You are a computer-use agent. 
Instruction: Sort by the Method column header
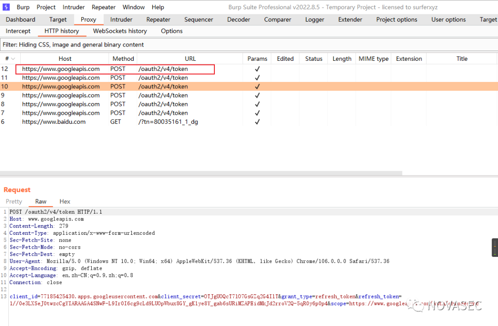pos(123,58)
